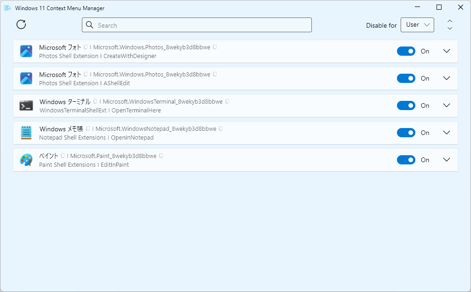This screenshot has width=471, height=292.
Task: Click the refresh icon beside the search box
Action: coord(21,25)
